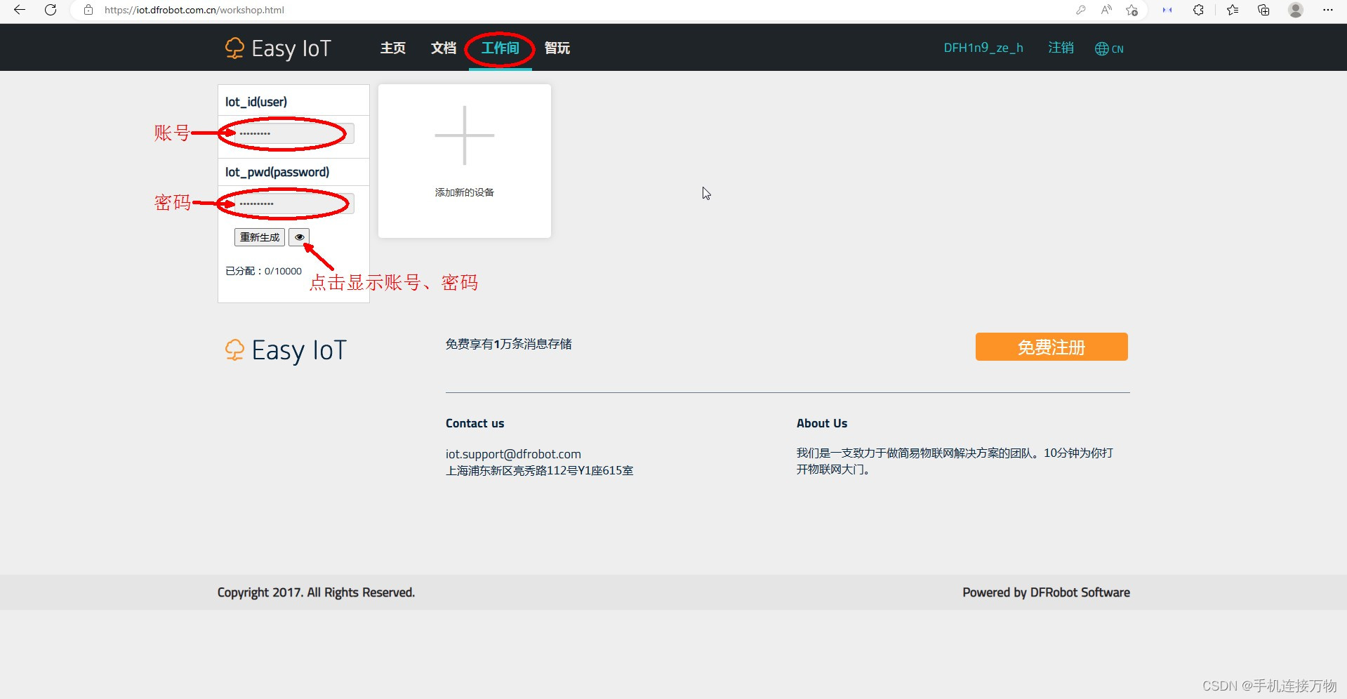The image size is (1347, 699).
Task: Click Copyright 2017 footer text
Action: [316, 592]
